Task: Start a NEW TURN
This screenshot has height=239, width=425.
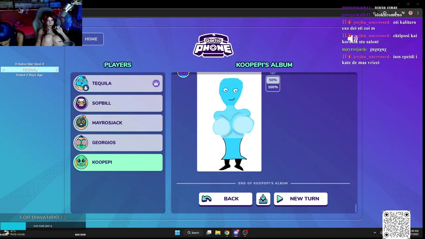Action: tap(300, 199)
